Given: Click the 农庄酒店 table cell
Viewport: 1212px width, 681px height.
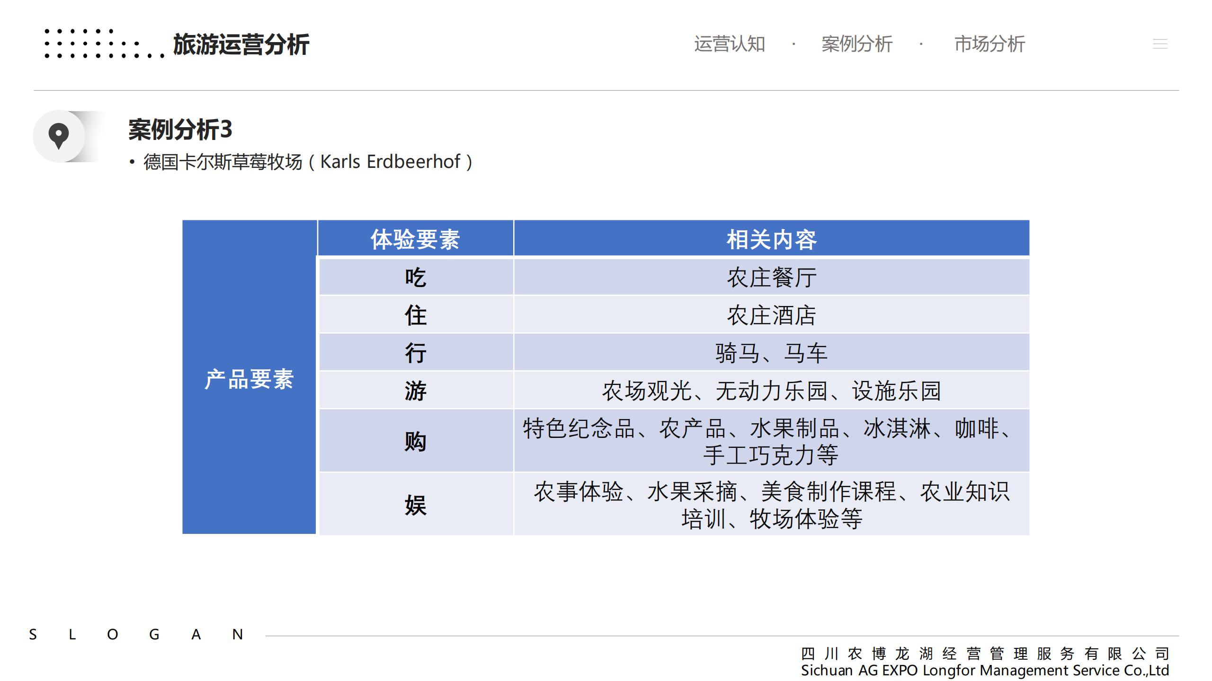Looking at the screenshot, I should (x=771, y=315).
